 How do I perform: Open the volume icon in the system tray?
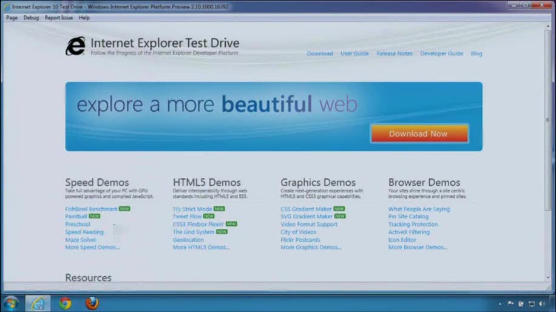[x=542, y=304]
